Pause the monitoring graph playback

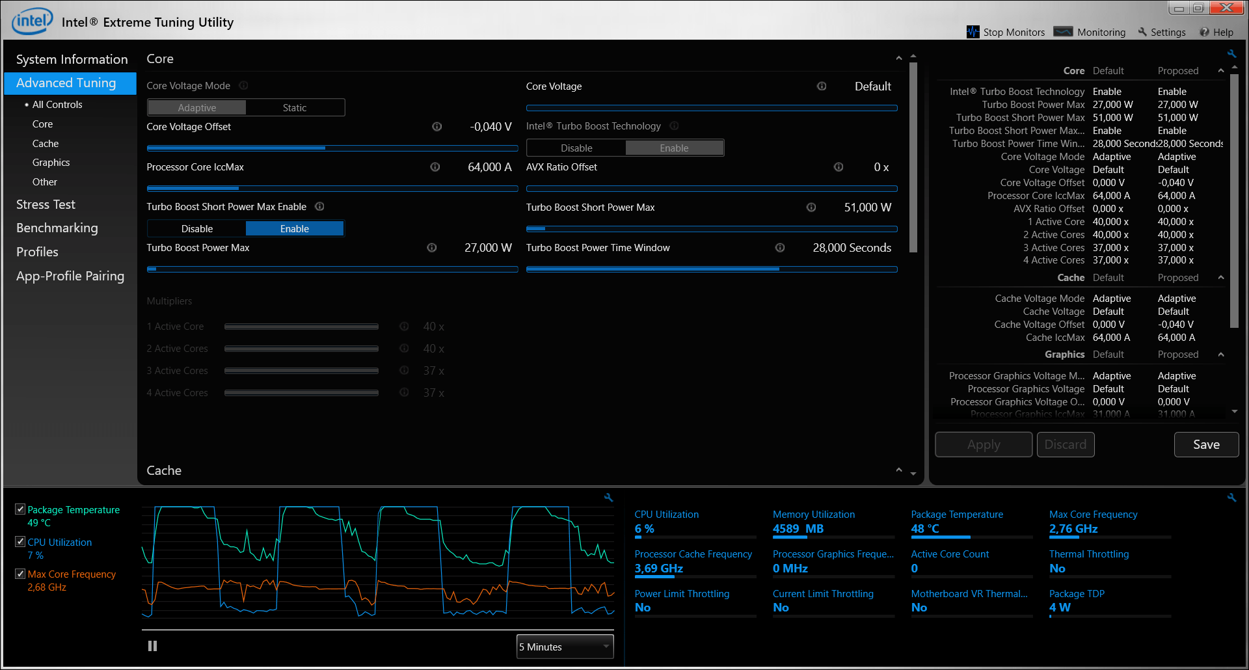click(152, 645)
